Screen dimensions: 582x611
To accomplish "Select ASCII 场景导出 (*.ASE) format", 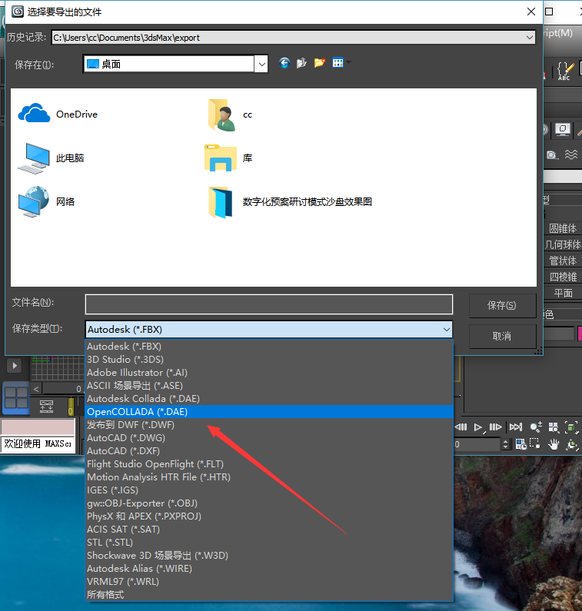I will [x=269, y=385].
